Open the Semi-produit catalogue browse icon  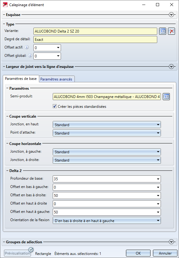(166, 97)
